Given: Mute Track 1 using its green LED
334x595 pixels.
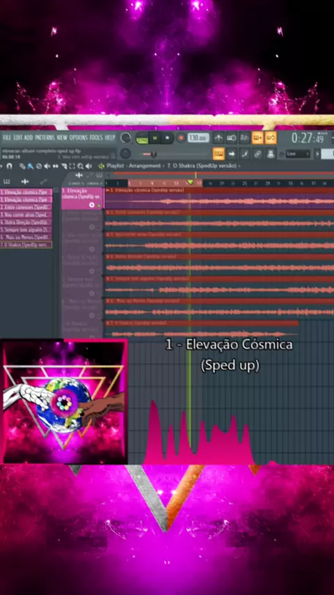Looking at the screenshot, I should point(99,206).
